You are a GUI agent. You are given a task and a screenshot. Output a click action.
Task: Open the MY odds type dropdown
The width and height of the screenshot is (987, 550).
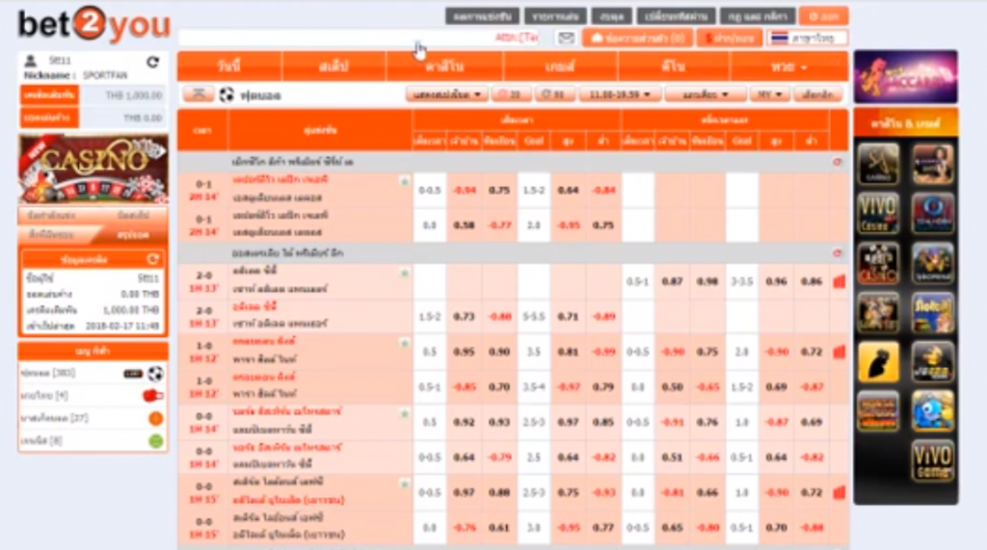click(769, 94)
